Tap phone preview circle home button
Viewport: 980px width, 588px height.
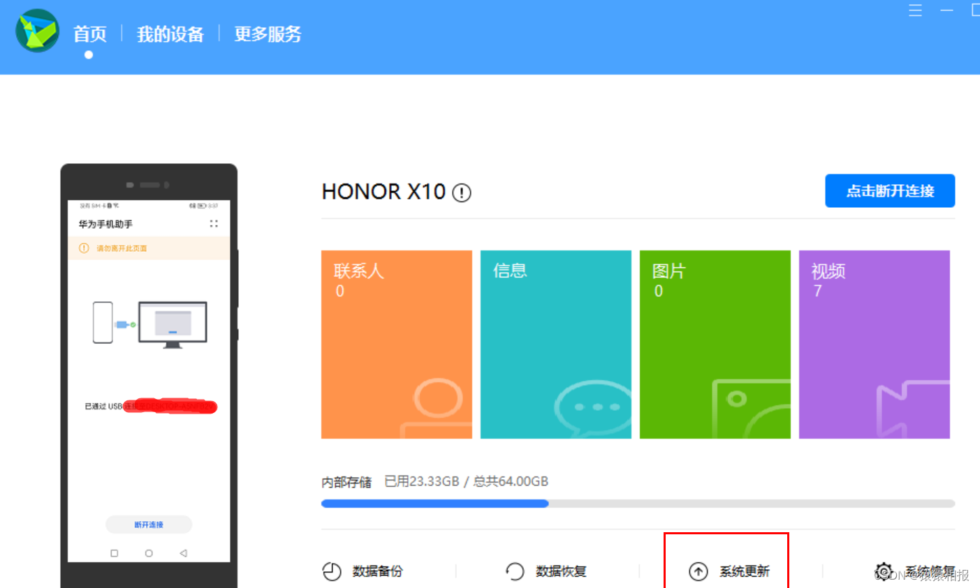pos(149,553)
